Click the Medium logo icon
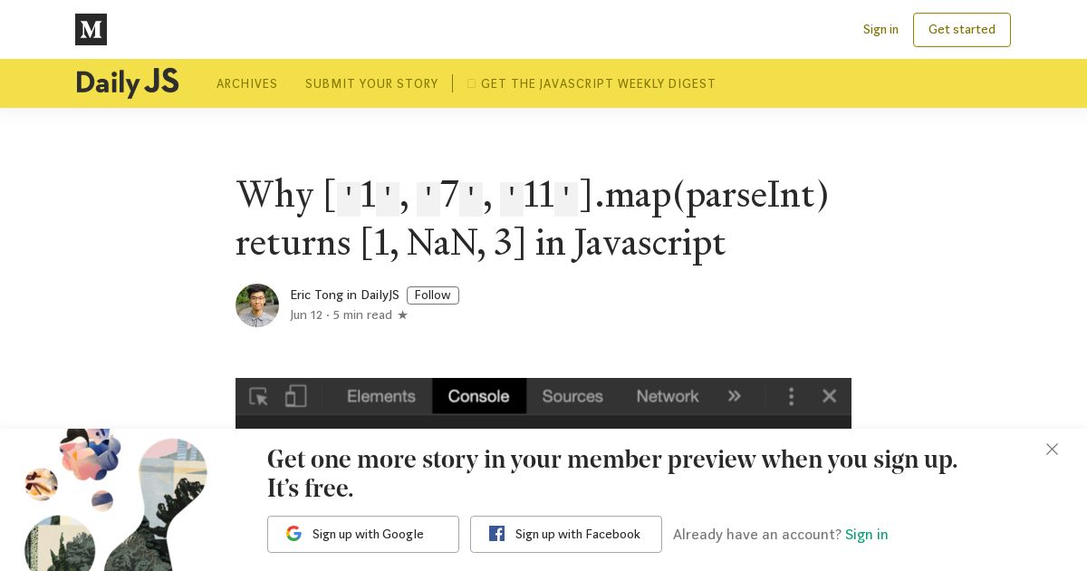The width and height of the screenshot is (1087, 571). tap(91, 29)
